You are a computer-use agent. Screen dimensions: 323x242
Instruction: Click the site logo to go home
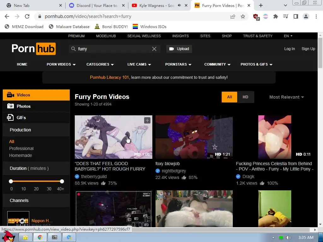coord(33,49)
